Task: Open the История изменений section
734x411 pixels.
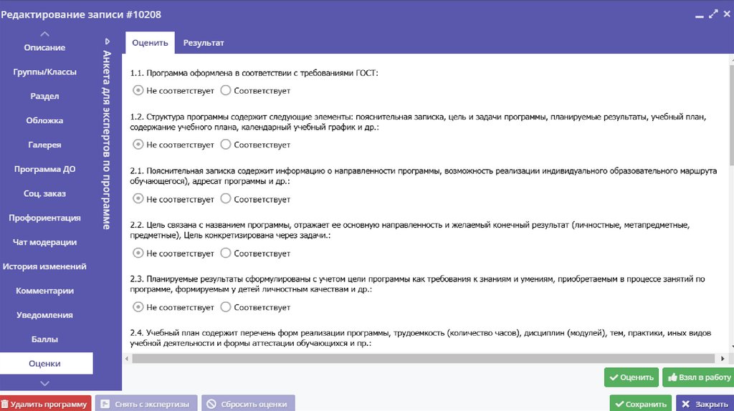Action: coord(45,266)
